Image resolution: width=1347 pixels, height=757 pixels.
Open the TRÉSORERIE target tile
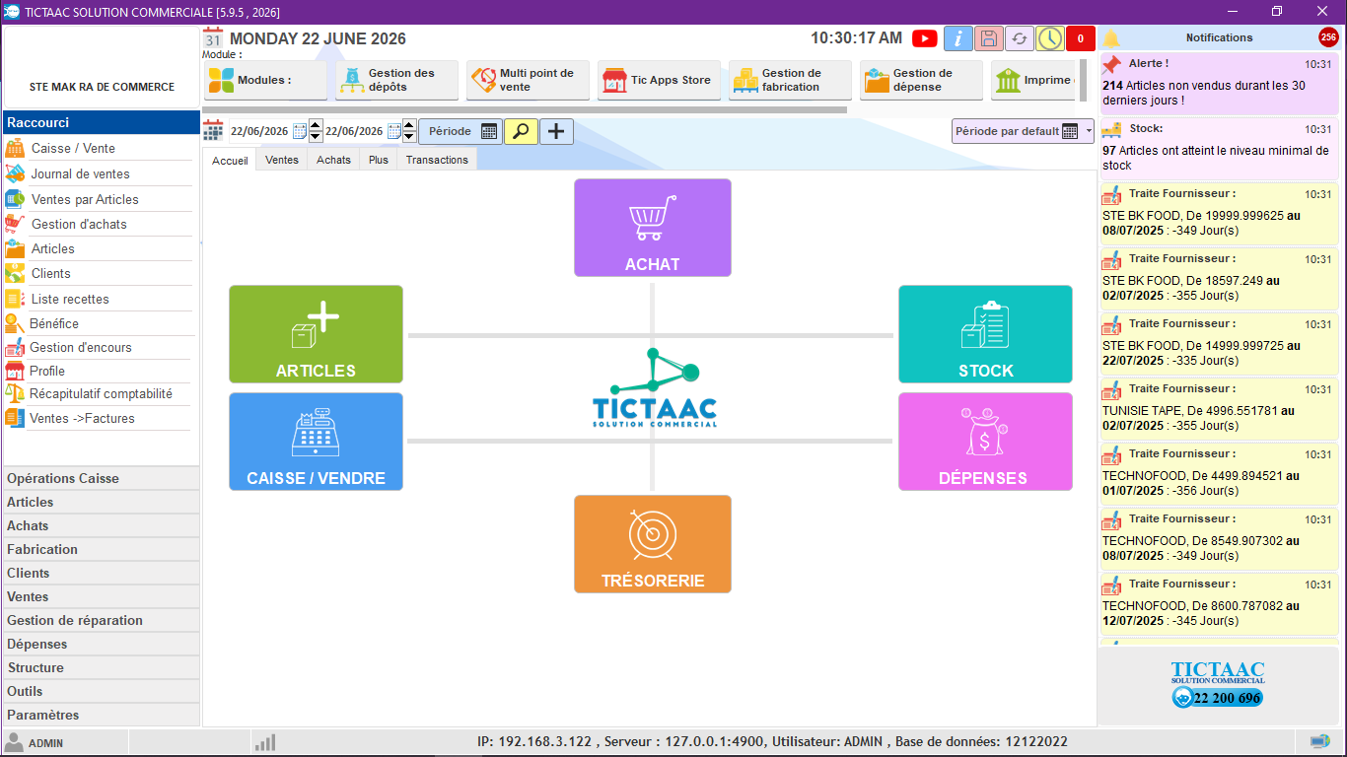click(x=653, y=544)
